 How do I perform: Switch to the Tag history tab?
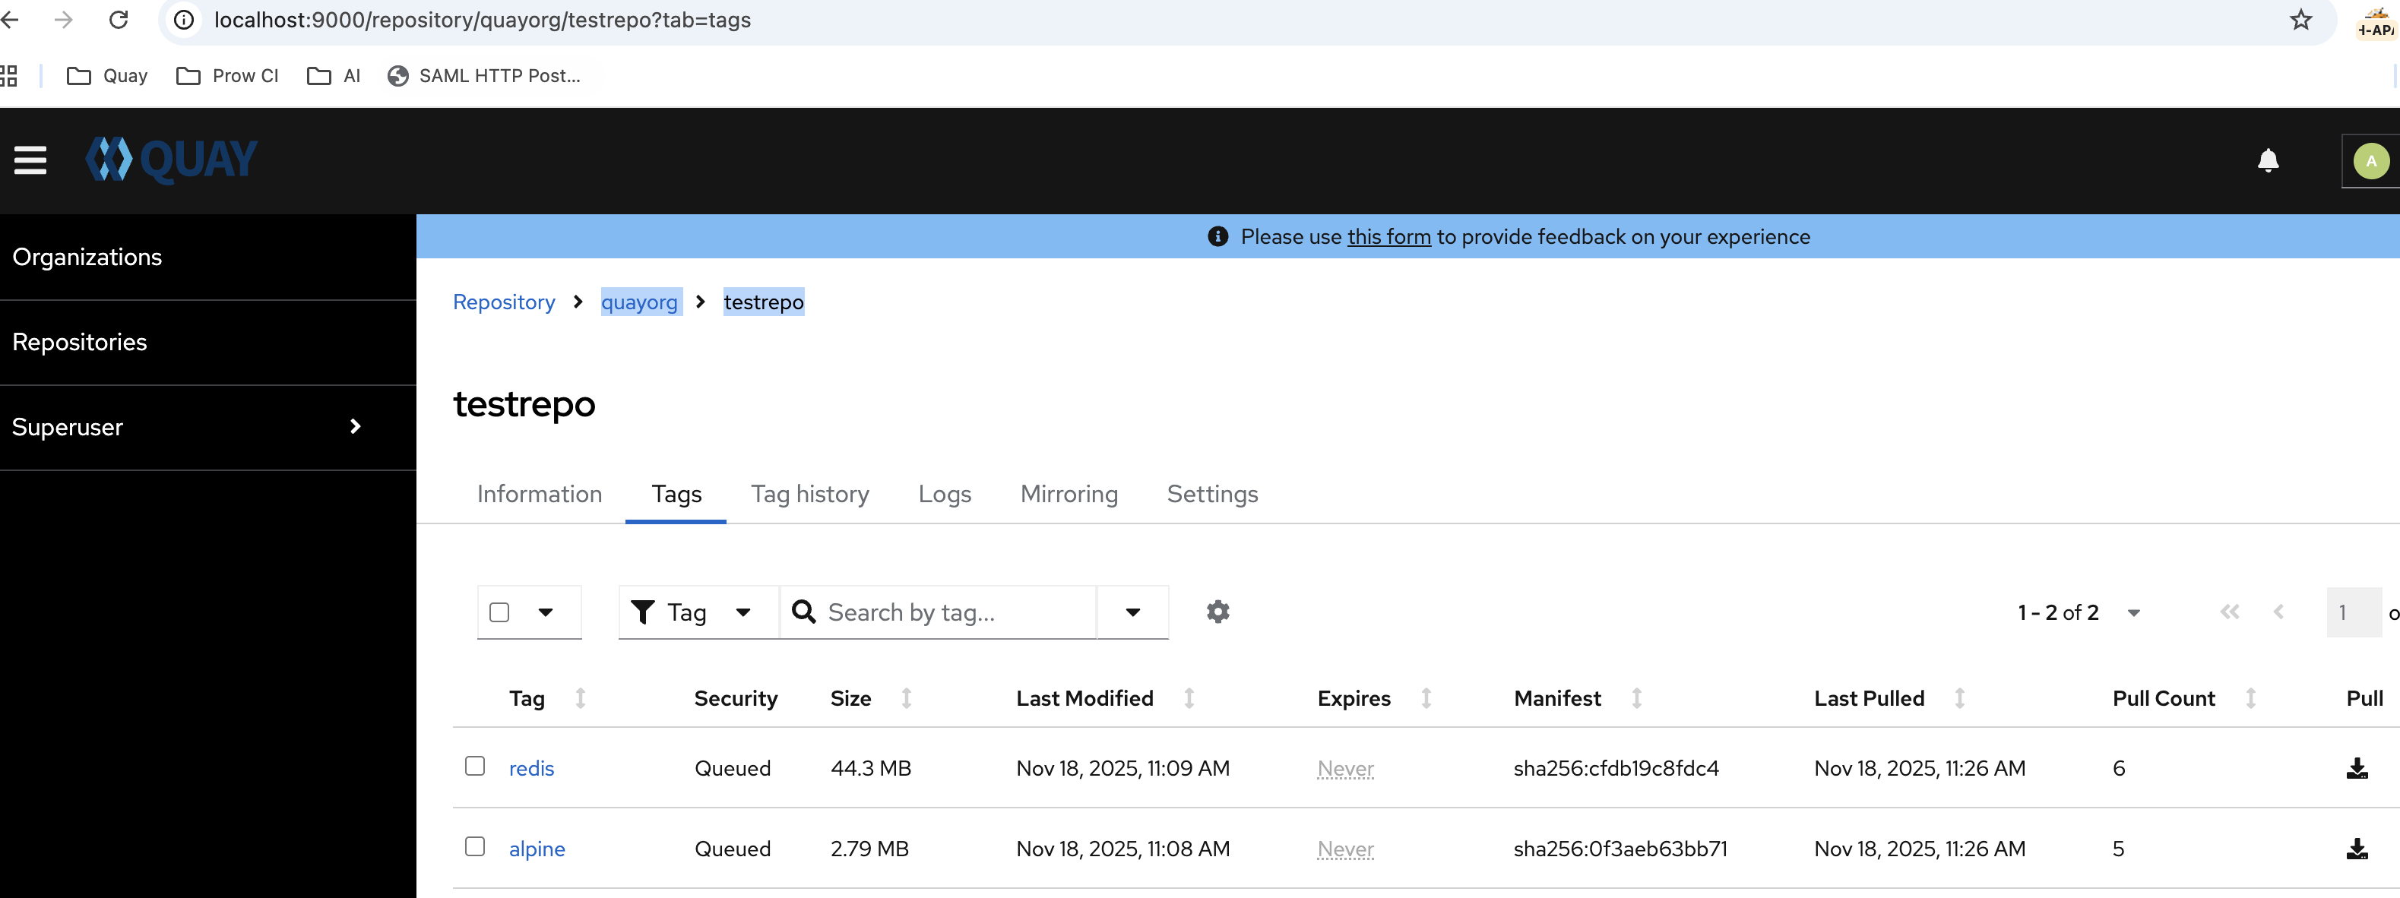pyautogui.click(x=809, y=494)
